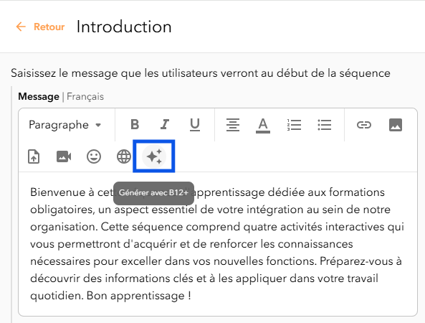Insert a hyperlink

pyautogui.click(x=364, y=125)
